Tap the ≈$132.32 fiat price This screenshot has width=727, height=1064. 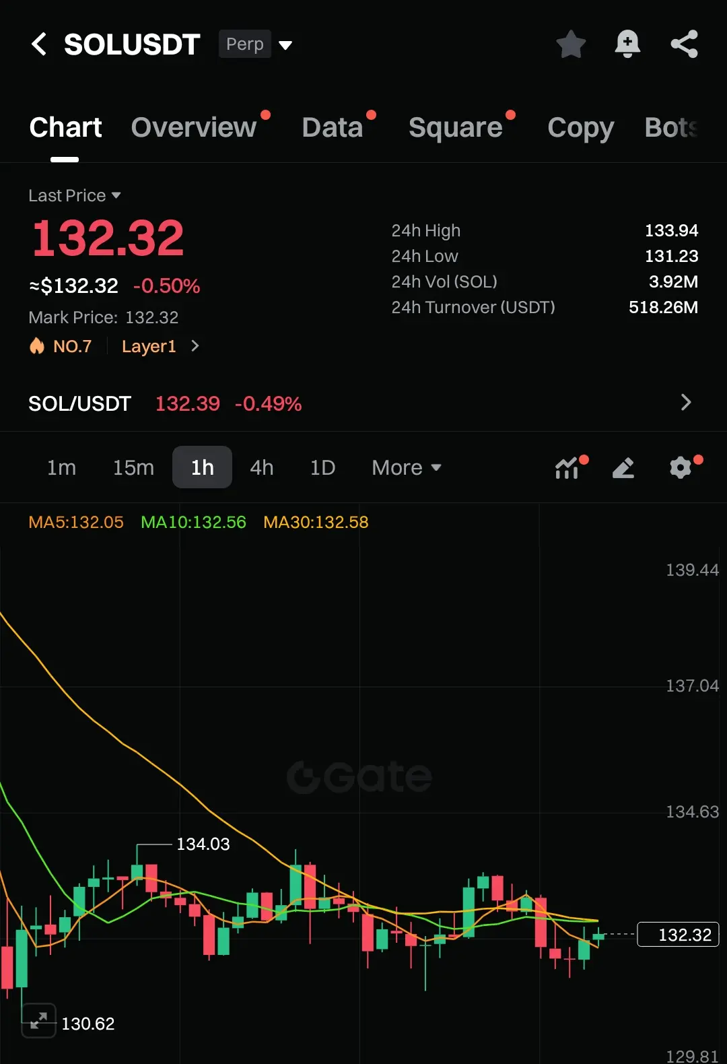73,286
